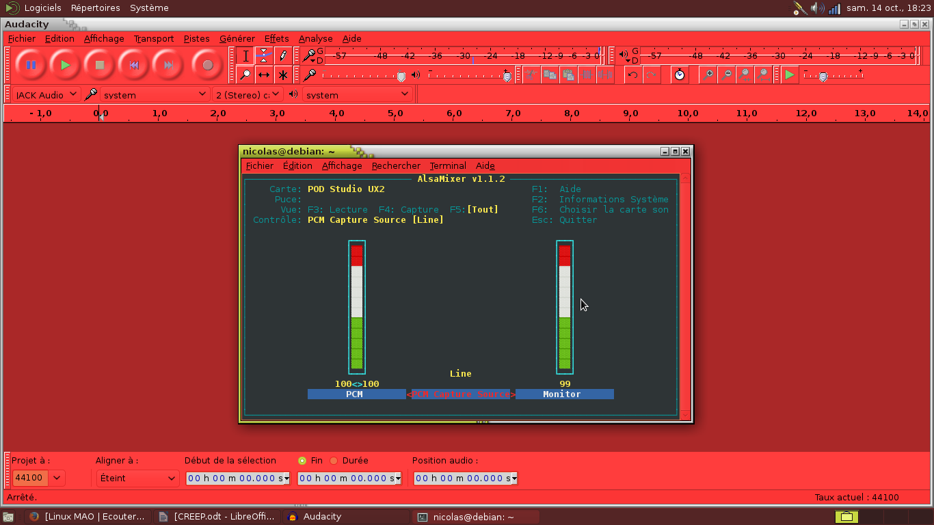Open Audacity's Effets menu
The width and height of the screenshot is (934, 525).
click(x=277, y=39)
